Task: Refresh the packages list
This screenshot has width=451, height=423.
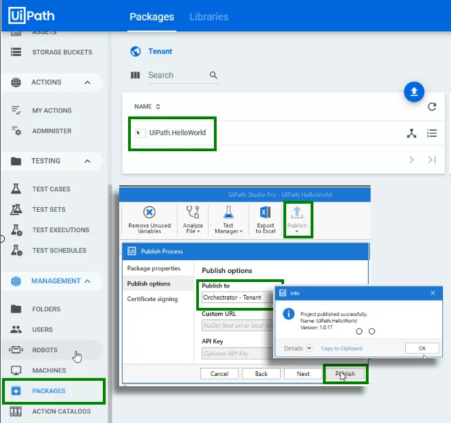Action: (x=432, y=107)
